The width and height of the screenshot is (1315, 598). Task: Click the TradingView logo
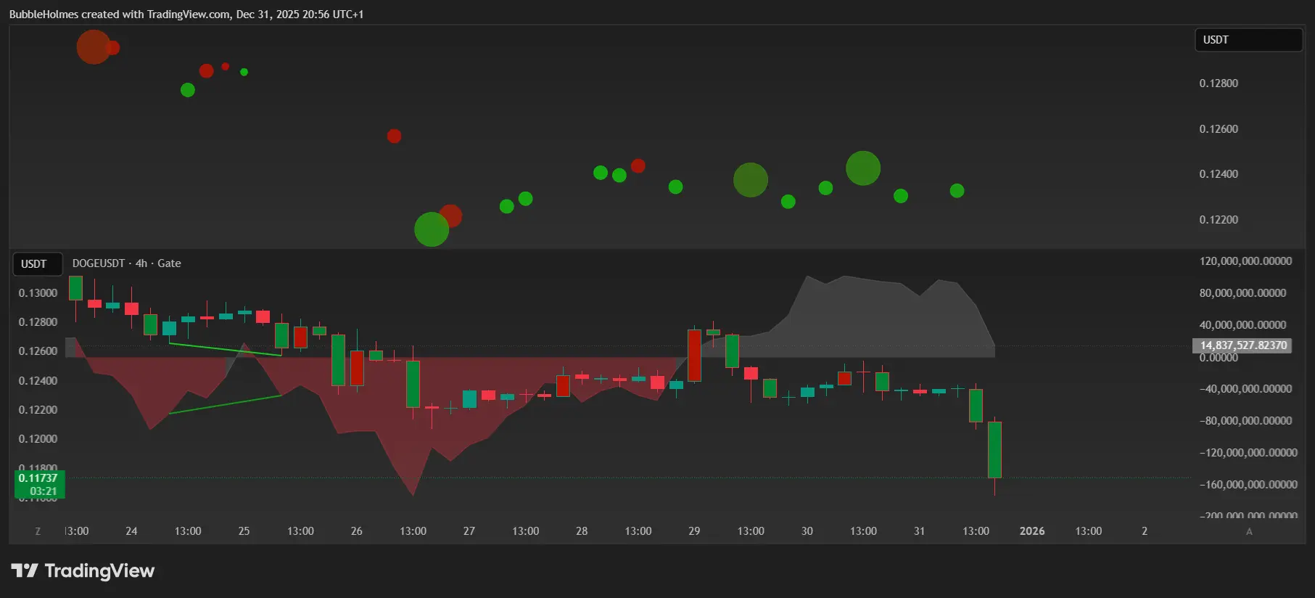point(83,571)
